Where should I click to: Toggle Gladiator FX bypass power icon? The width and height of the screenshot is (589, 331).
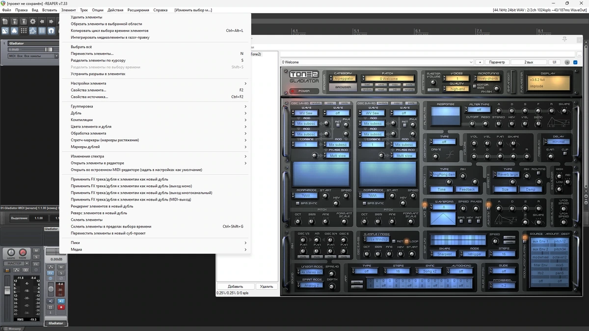pyautogui.click(x=51, y=279)
